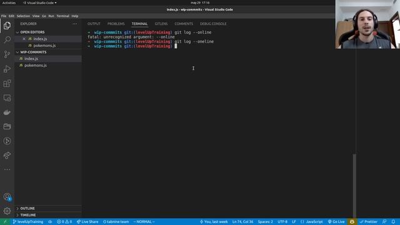Viewport: 400px width, 225px height.
Task: Switch to the PROBLEMS panel tab
Action: [116, 24]
